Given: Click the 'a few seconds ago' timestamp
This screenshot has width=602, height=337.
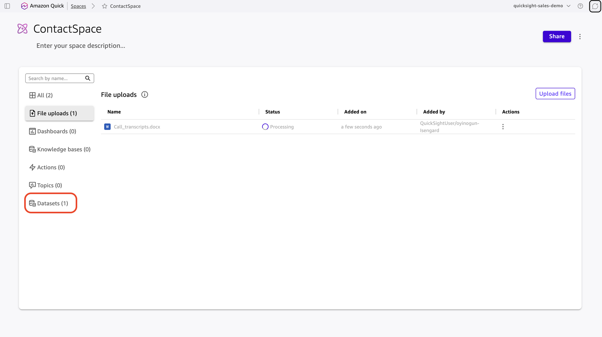Looking at the screenshot, I should point(362,127).
